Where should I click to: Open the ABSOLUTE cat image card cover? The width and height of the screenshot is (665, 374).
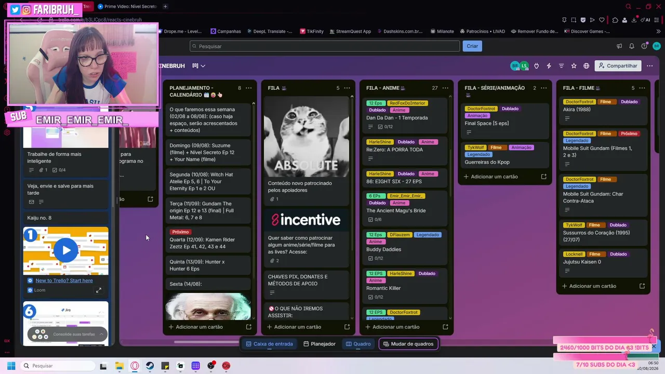click(307, 136)
